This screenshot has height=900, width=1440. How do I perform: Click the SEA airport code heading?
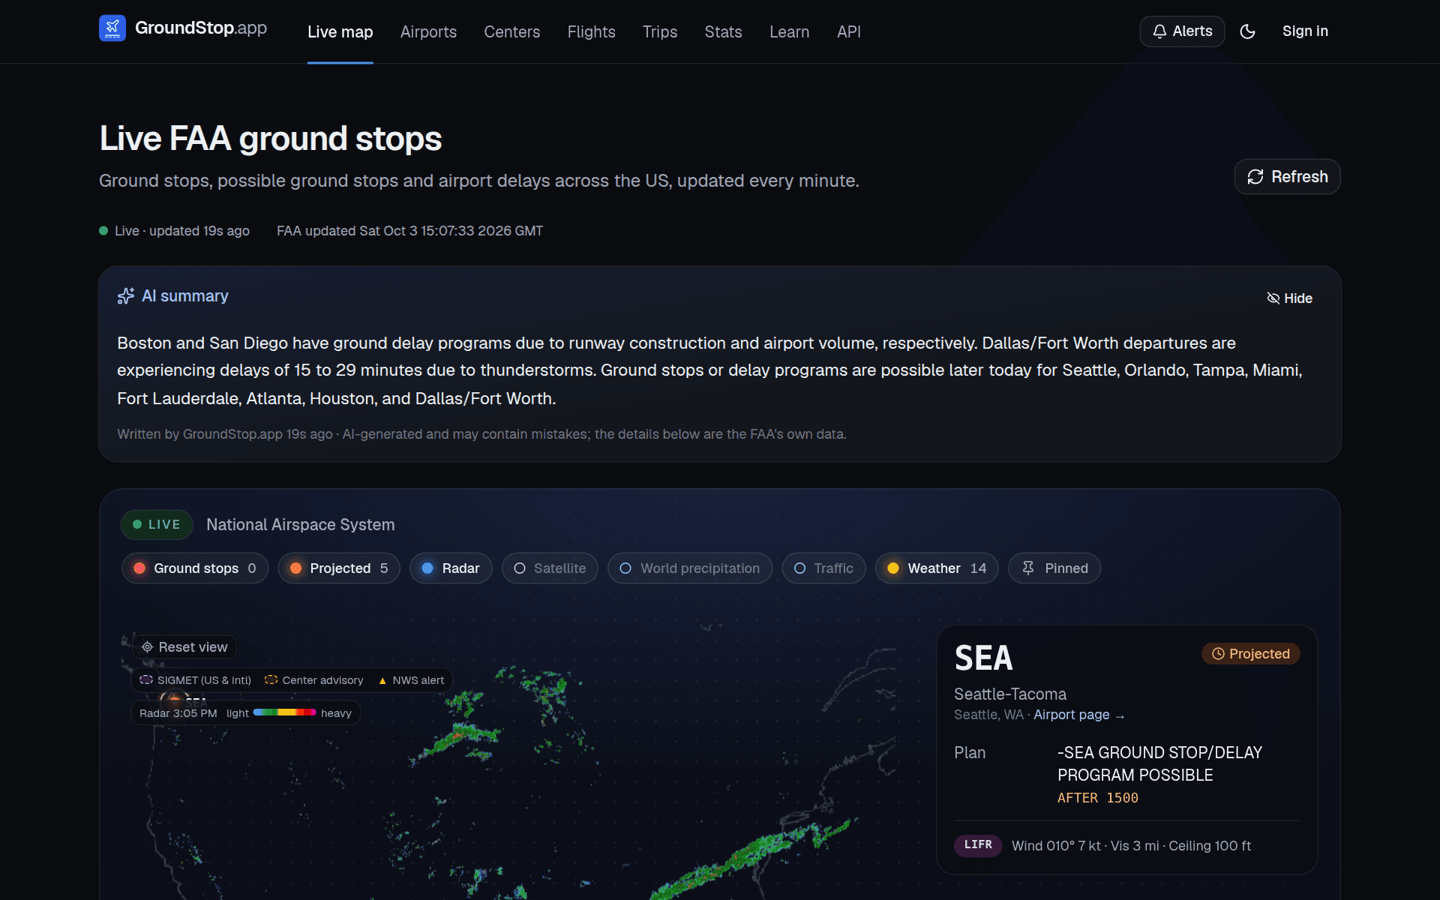(983, 658)
